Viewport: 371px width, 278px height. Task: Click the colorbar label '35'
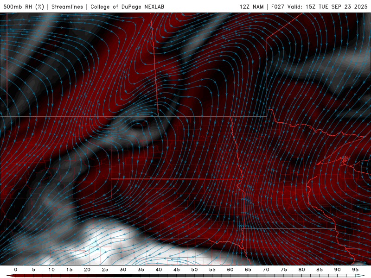tap(141, 270)
